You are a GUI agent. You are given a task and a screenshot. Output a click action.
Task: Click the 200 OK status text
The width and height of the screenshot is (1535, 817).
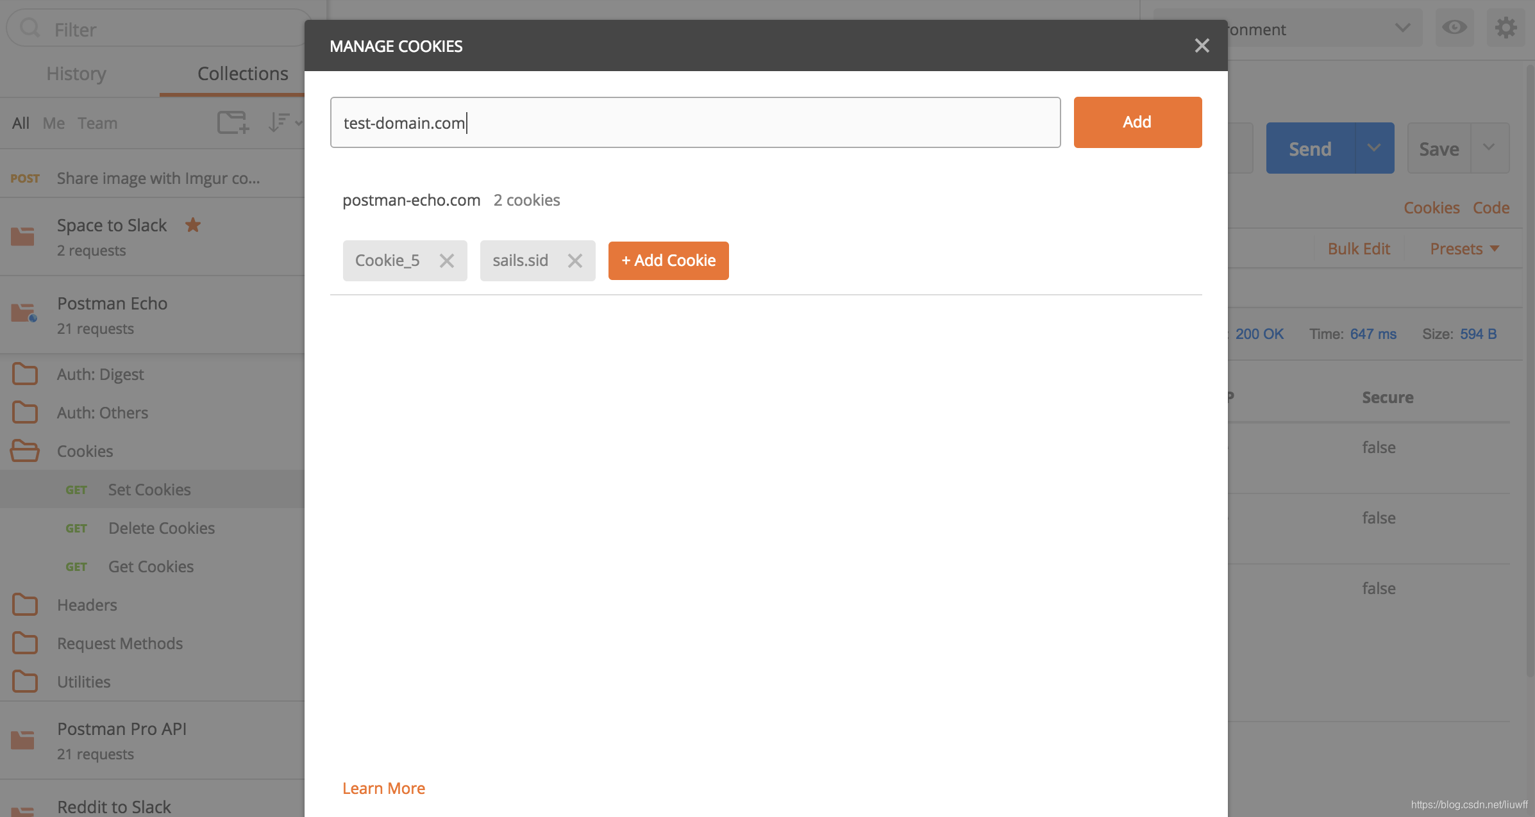coord(1259,334)
